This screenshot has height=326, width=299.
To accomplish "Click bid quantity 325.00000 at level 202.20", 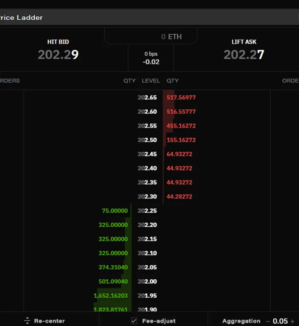I will (113, 225).
